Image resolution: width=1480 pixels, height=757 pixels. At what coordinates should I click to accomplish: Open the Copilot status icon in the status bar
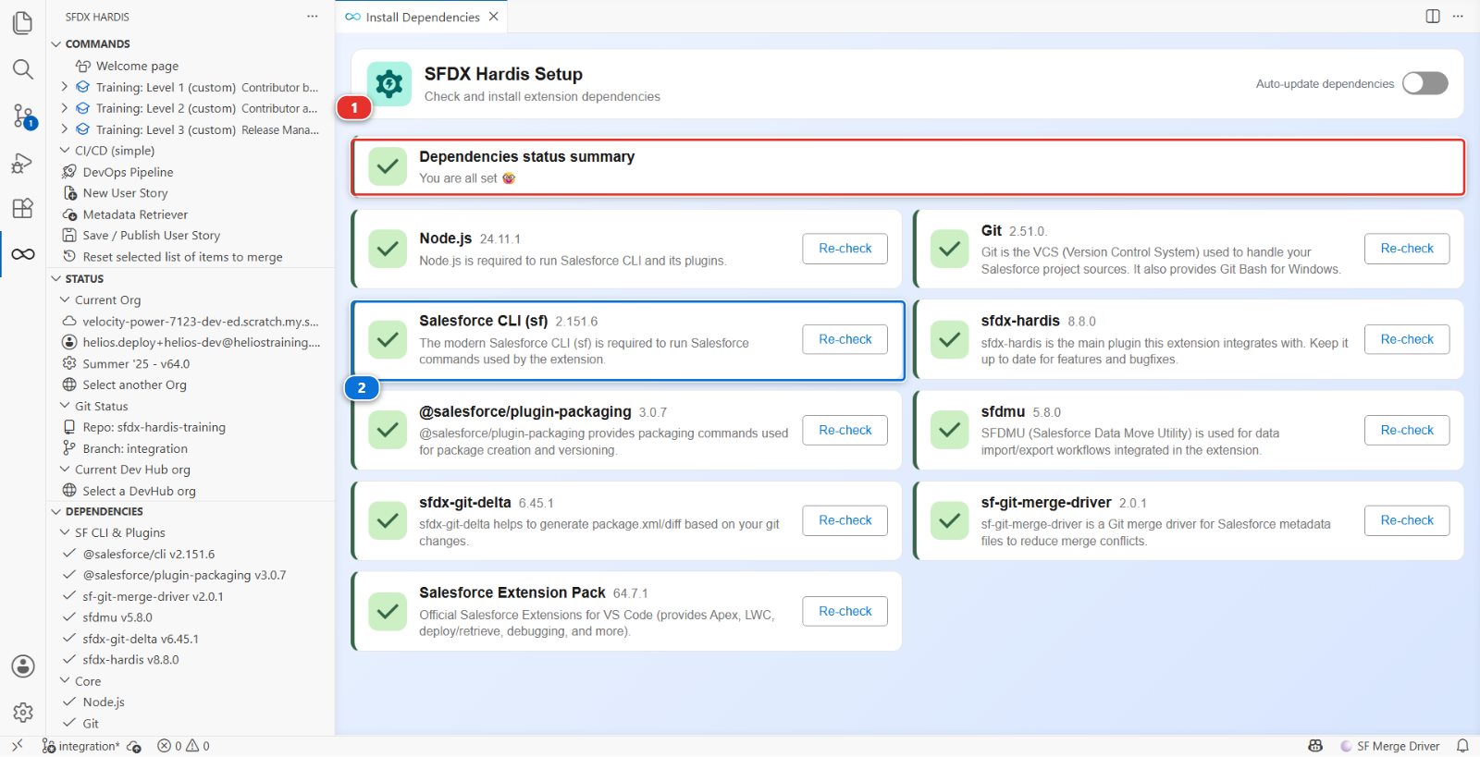point(1315,746)
